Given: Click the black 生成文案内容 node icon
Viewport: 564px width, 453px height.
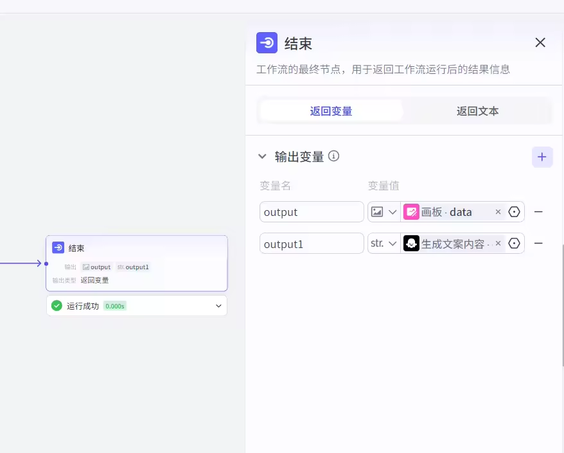Looking at the screenshot, I should pyautogui.click(x=411, y=244).
